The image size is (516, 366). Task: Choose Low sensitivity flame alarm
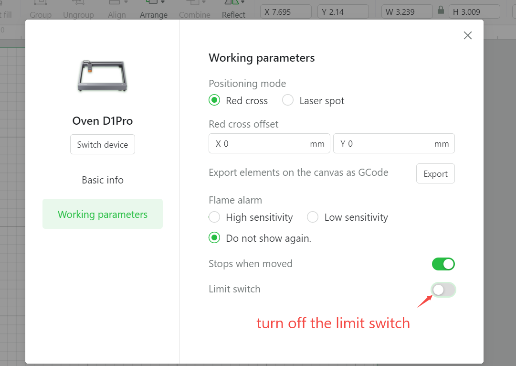(x=313, y=217)
